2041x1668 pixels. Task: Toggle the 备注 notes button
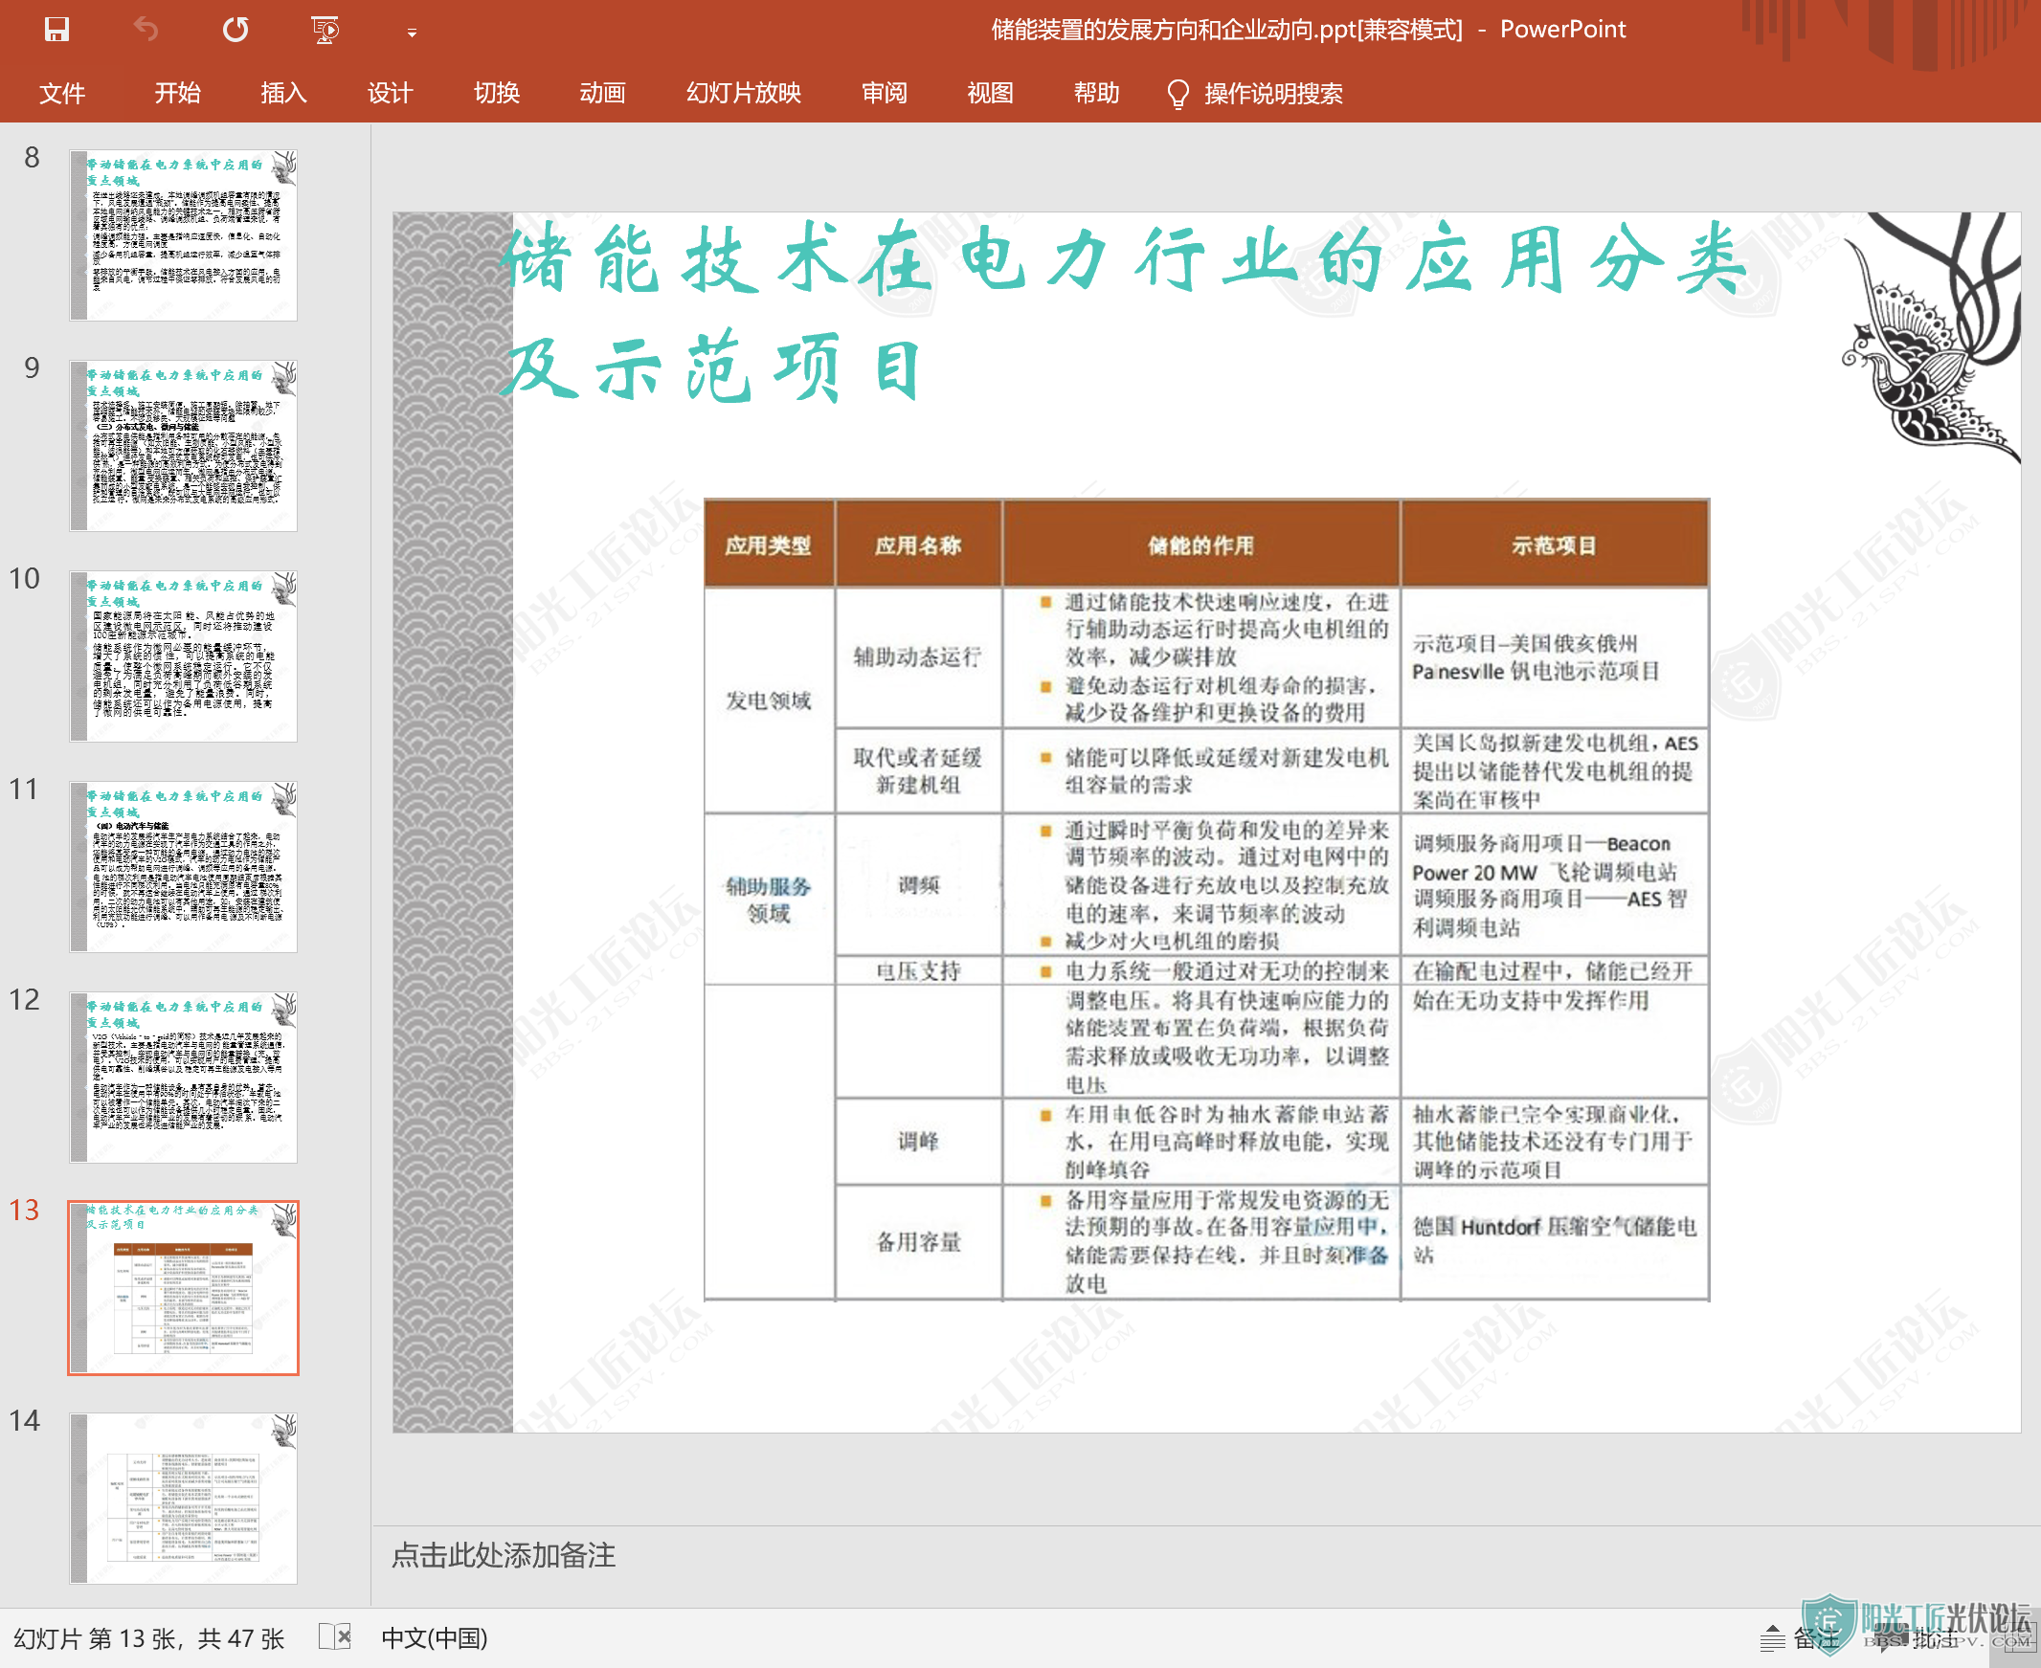(x=1799, y=1639)
